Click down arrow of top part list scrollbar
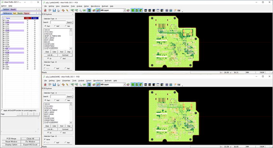This screenshot has height=148, width=273. coord(71,49)
